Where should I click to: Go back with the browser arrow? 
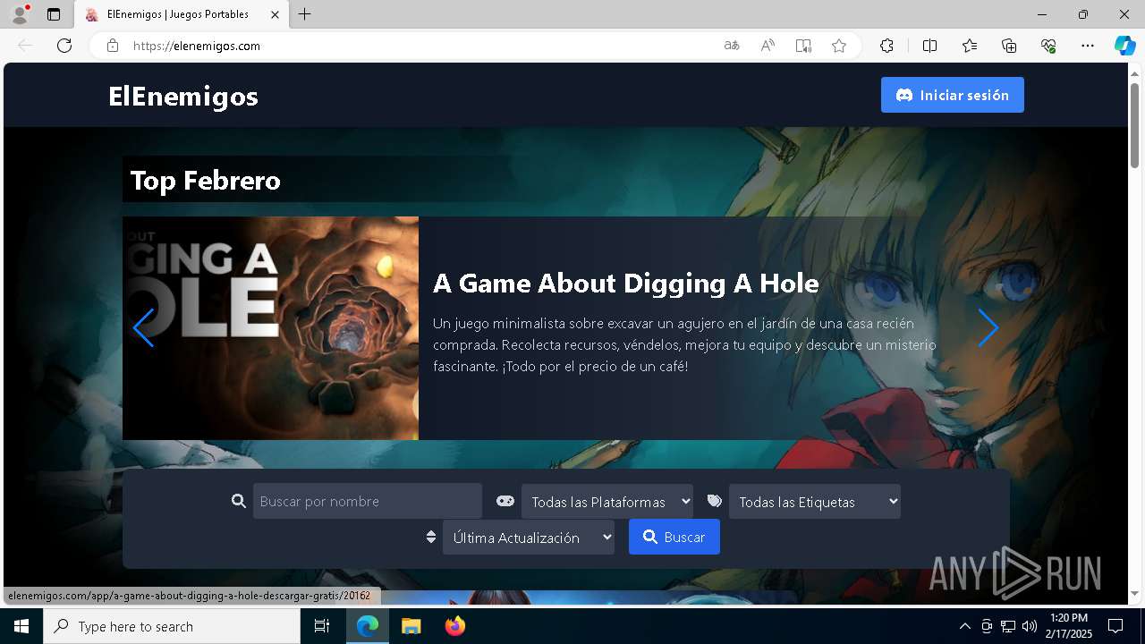click(x=25, y=46)
